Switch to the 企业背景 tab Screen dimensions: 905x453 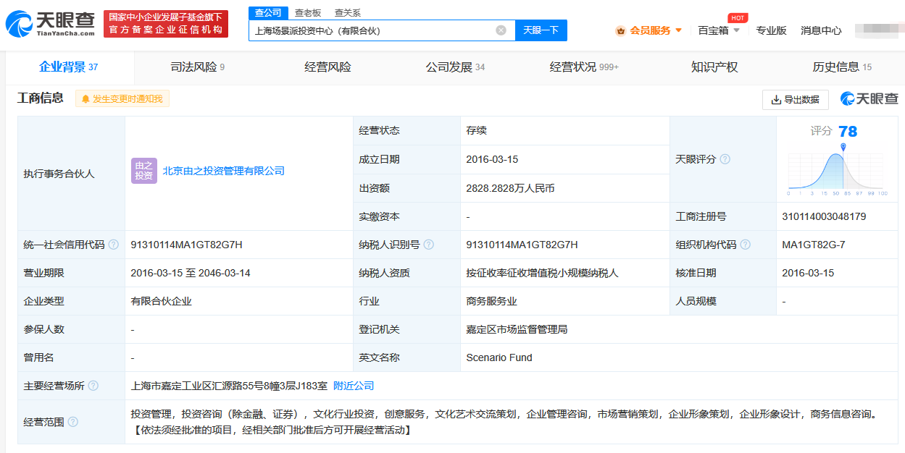coord(69,67)
